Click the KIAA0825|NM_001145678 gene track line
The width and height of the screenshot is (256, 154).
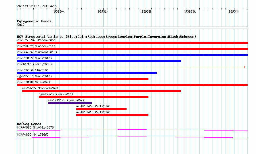pyautogui.click(x=132, y=130)
